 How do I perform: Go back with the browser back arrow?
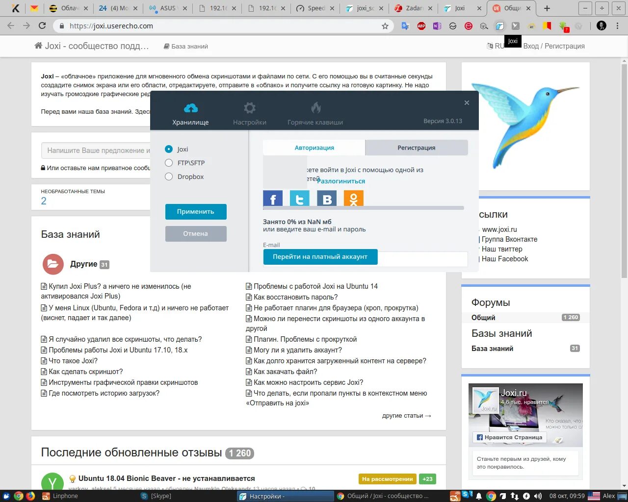pyautogui.click(x=11, y=26)
